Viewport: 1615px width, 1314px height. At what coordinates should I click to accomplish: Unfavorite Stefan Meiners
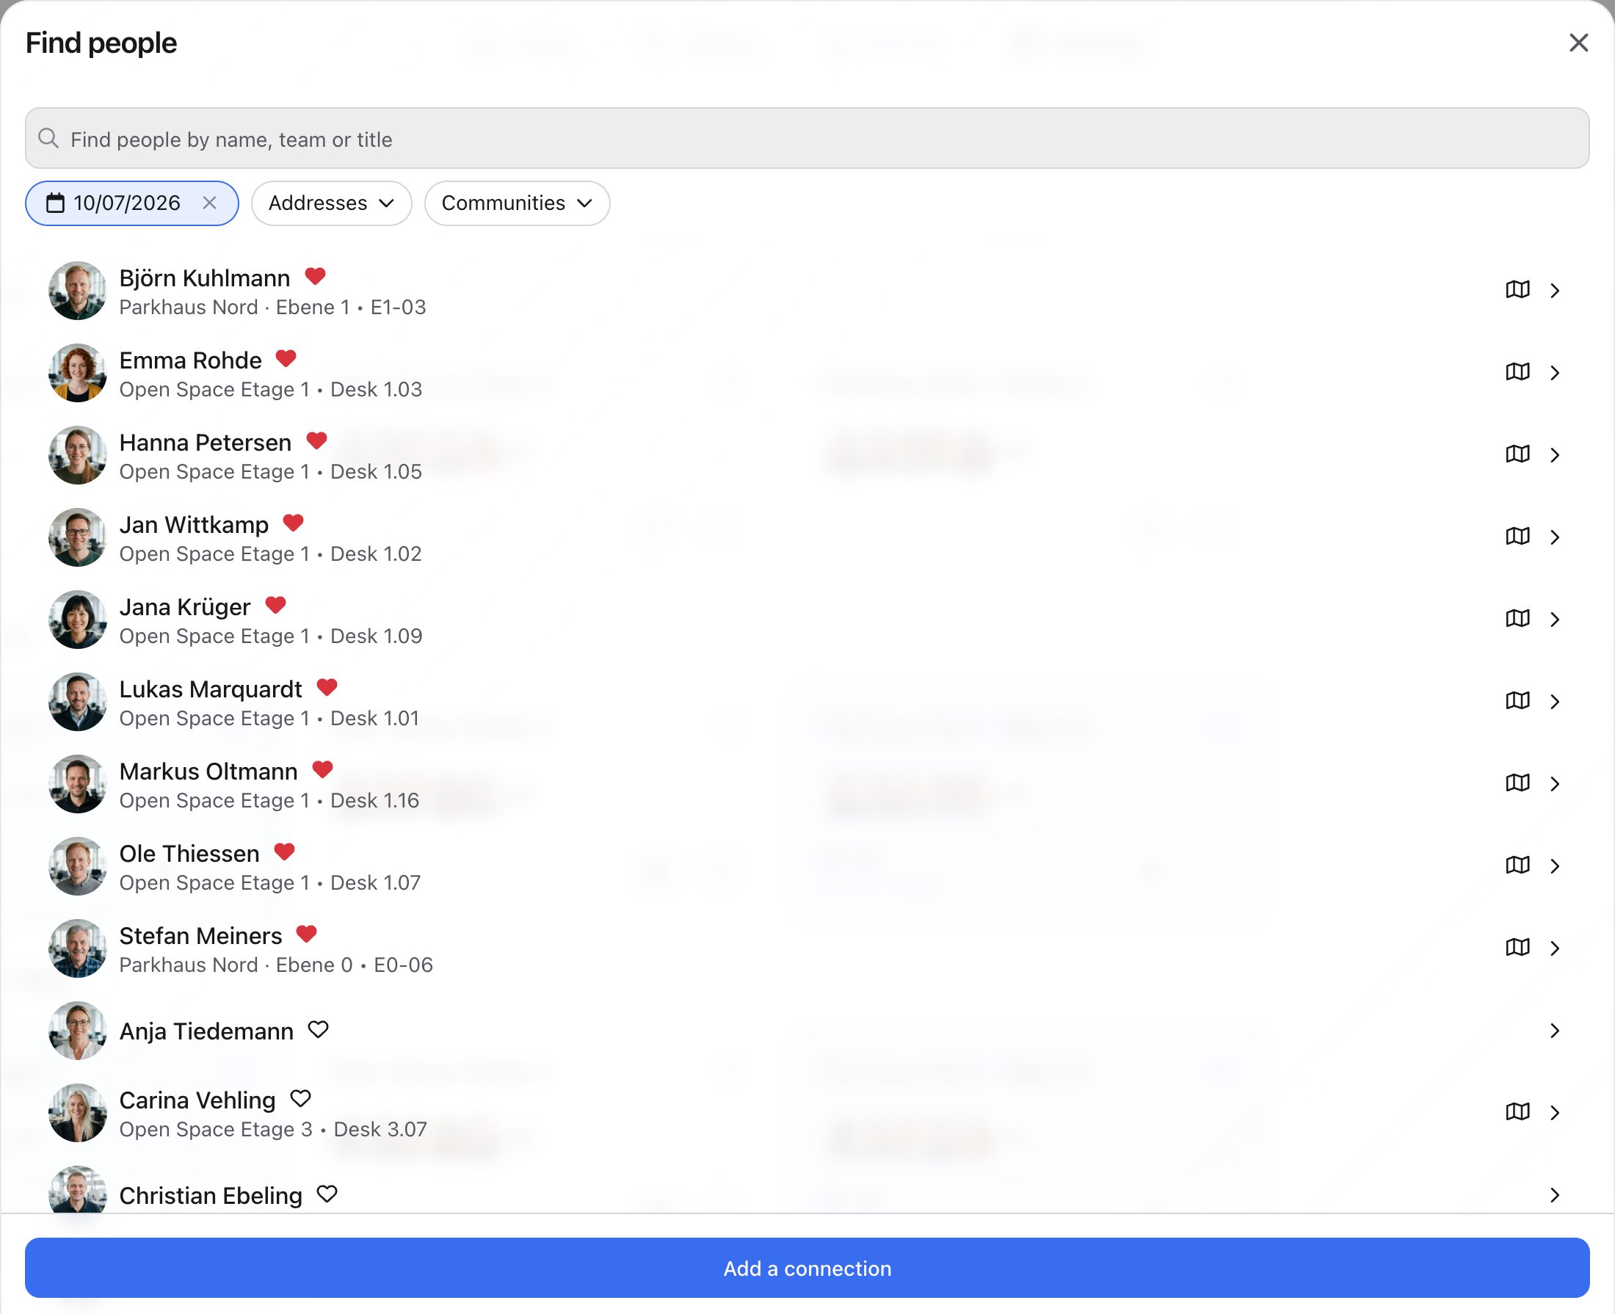click(305, 934)
